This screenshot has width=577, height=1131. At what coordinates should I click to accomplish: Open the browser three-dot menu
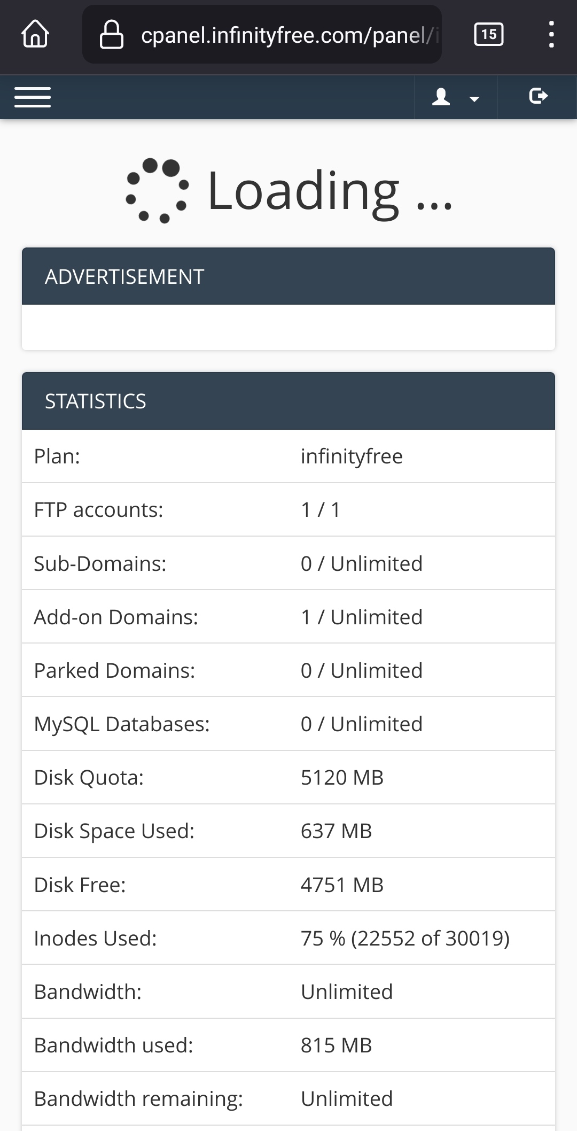551,35
